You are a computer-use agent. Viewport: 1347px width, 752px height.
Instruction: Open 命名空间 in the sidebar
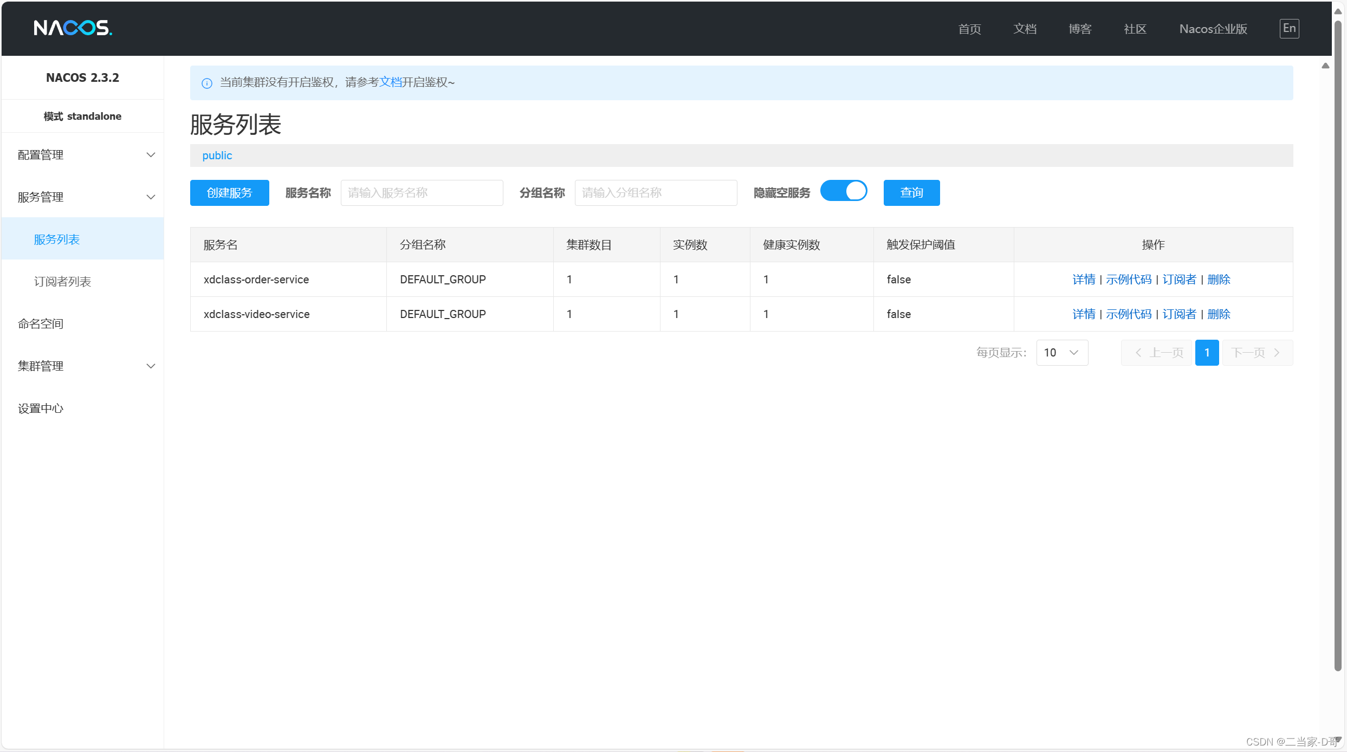(41, 324)
